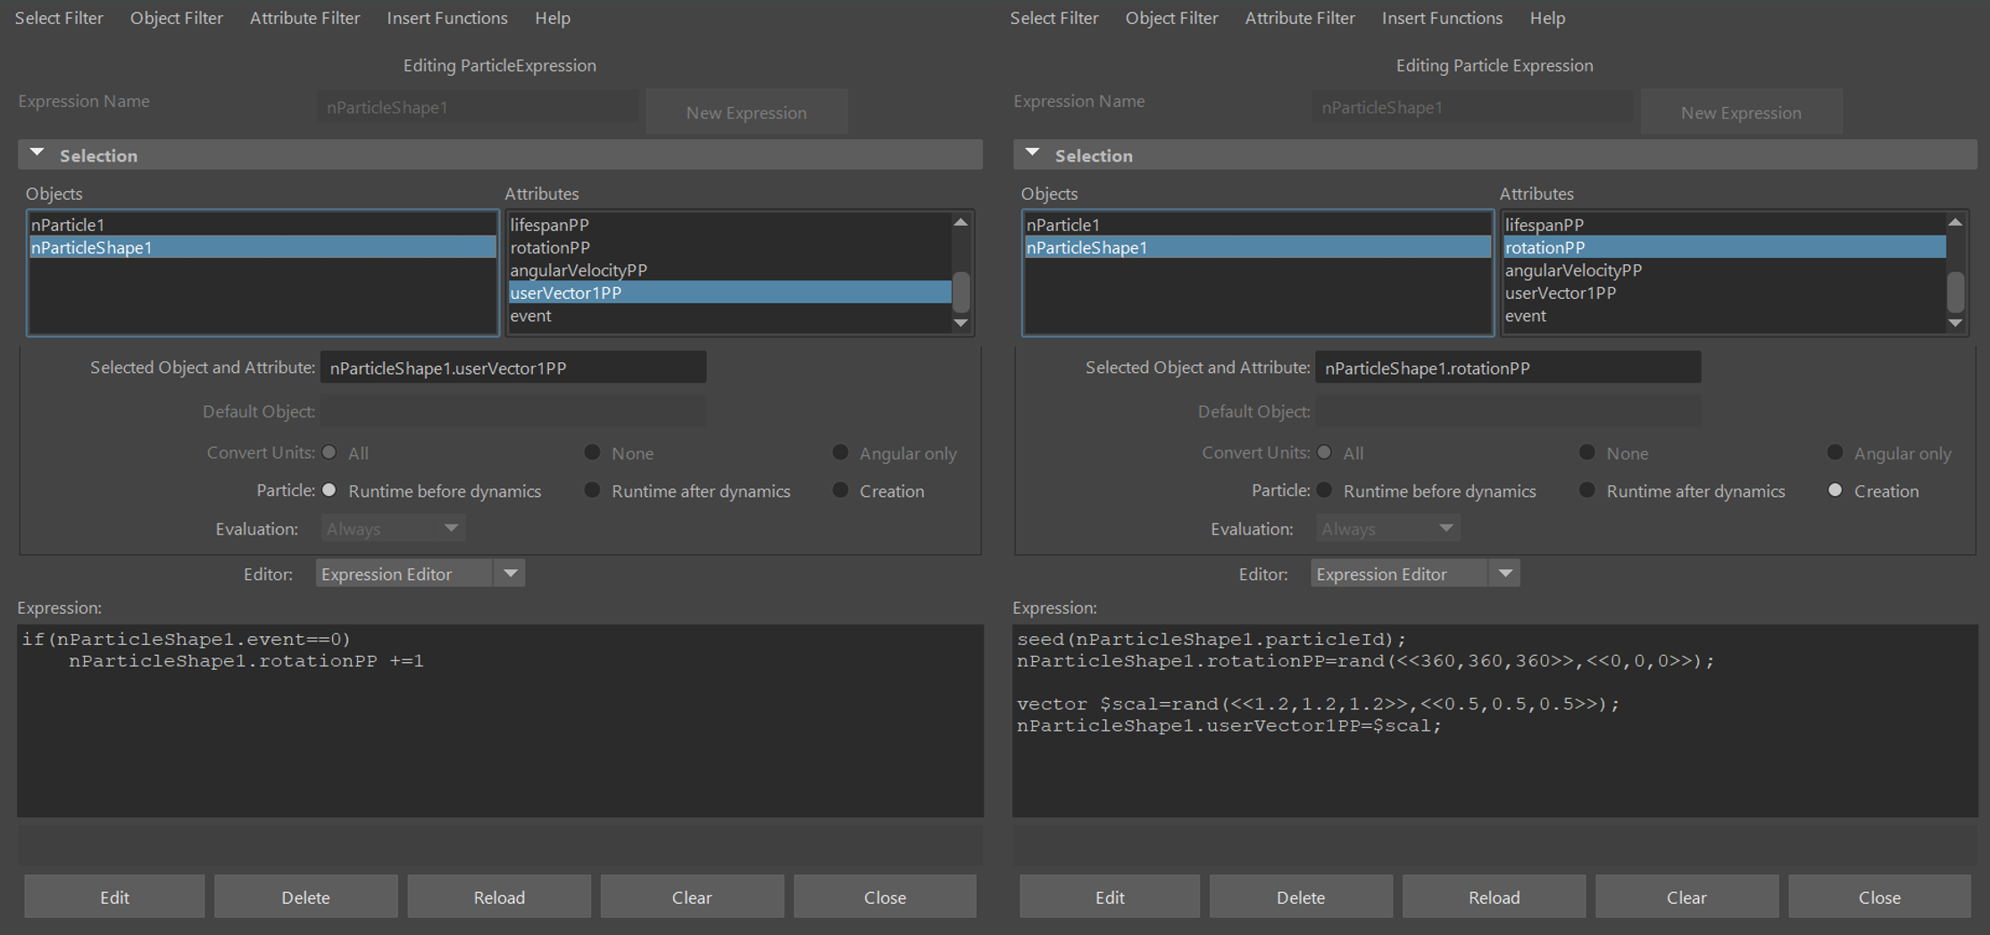
Task: Click left Selected Object and Attribute field
Action: tap(513, 368)
